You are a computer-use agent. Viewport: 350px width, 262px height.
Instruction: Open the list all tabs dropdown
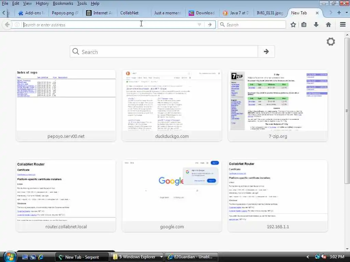pos(347,13)
